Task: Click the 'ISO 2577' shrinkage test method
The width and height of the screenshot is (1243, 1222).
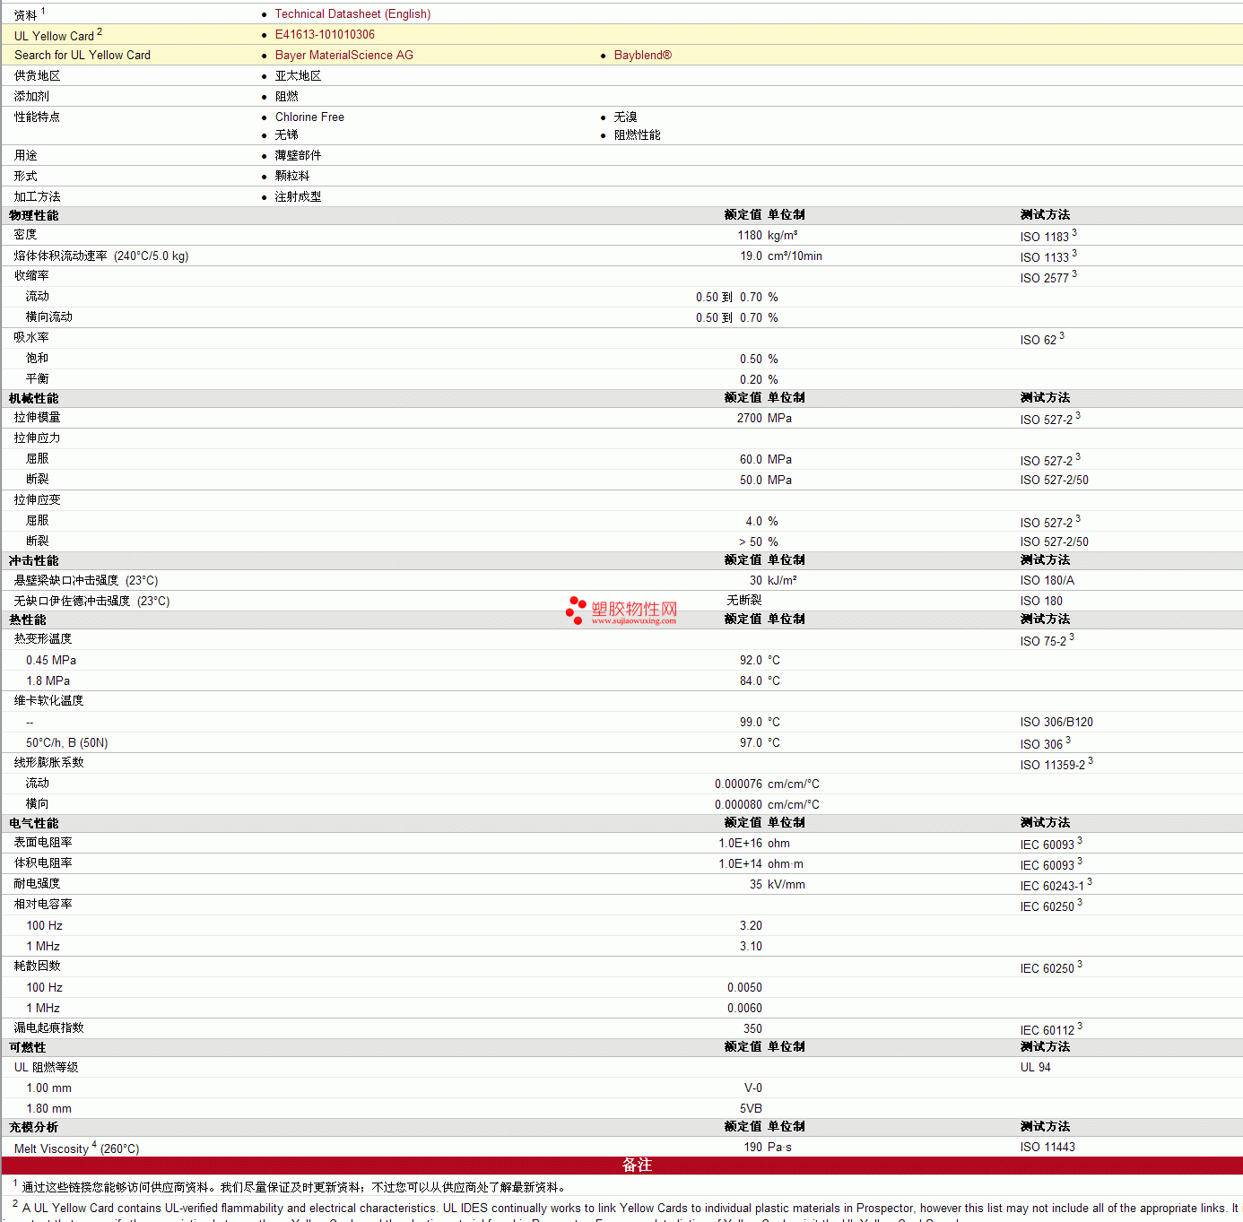Action: 1045,278
